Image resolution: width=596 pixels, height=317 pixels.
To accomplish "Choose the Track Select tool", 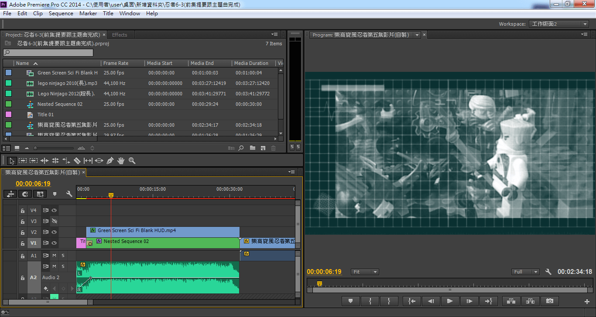I will point(23,161).
